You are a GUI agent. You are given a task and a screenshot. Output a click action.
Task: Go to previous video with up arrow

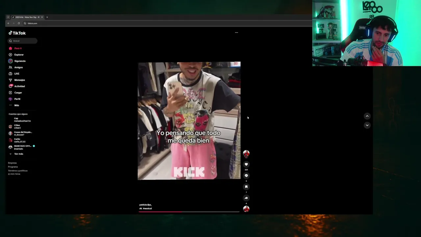click(367, 116)
